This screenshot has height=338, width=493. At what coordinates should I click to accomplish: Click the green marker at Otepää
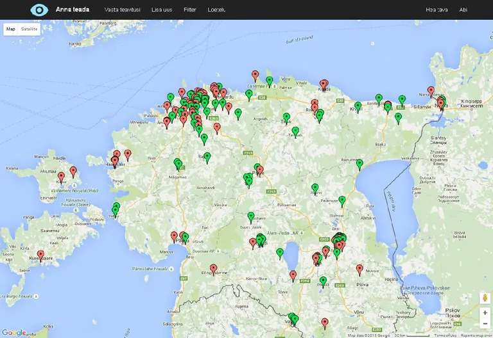pyautogui.click(x=323, y=281)
